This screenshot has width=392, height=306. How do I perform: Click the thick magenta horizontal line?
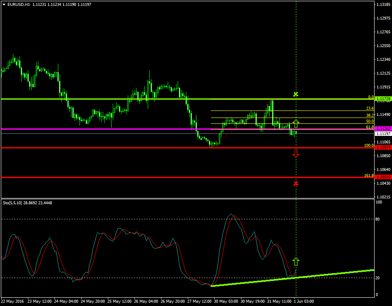pos(125,128)
